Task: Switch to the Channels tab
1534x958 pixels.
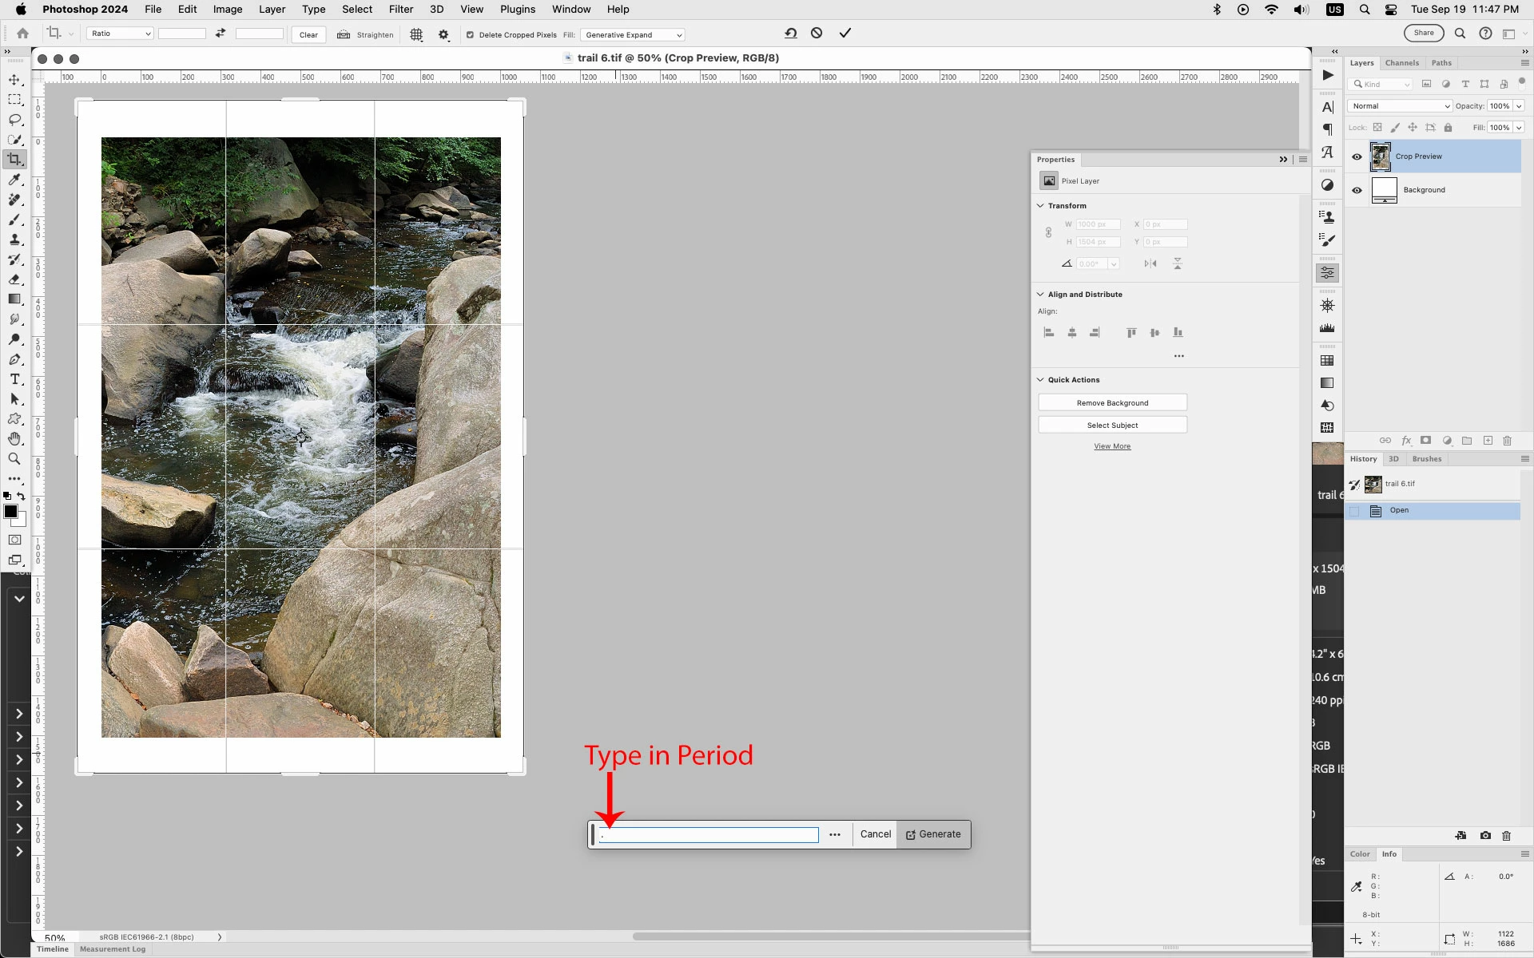Action: (1401, 63)
